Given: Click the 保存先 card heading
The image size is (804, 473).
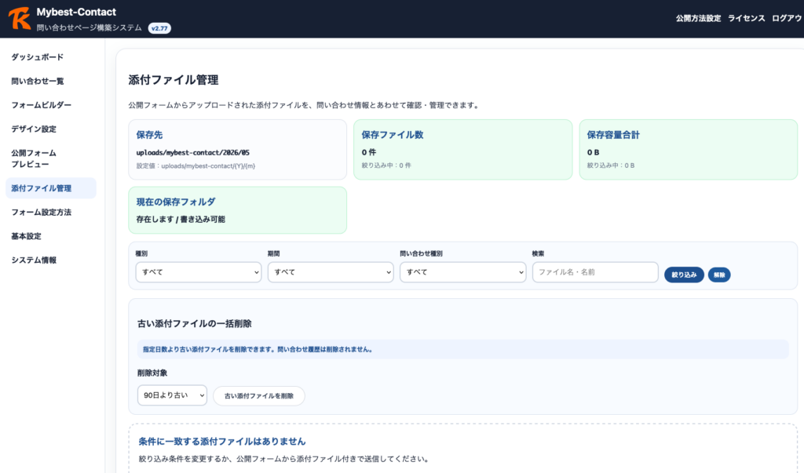Looking at the screenshot, I should [x=149, y=135].
